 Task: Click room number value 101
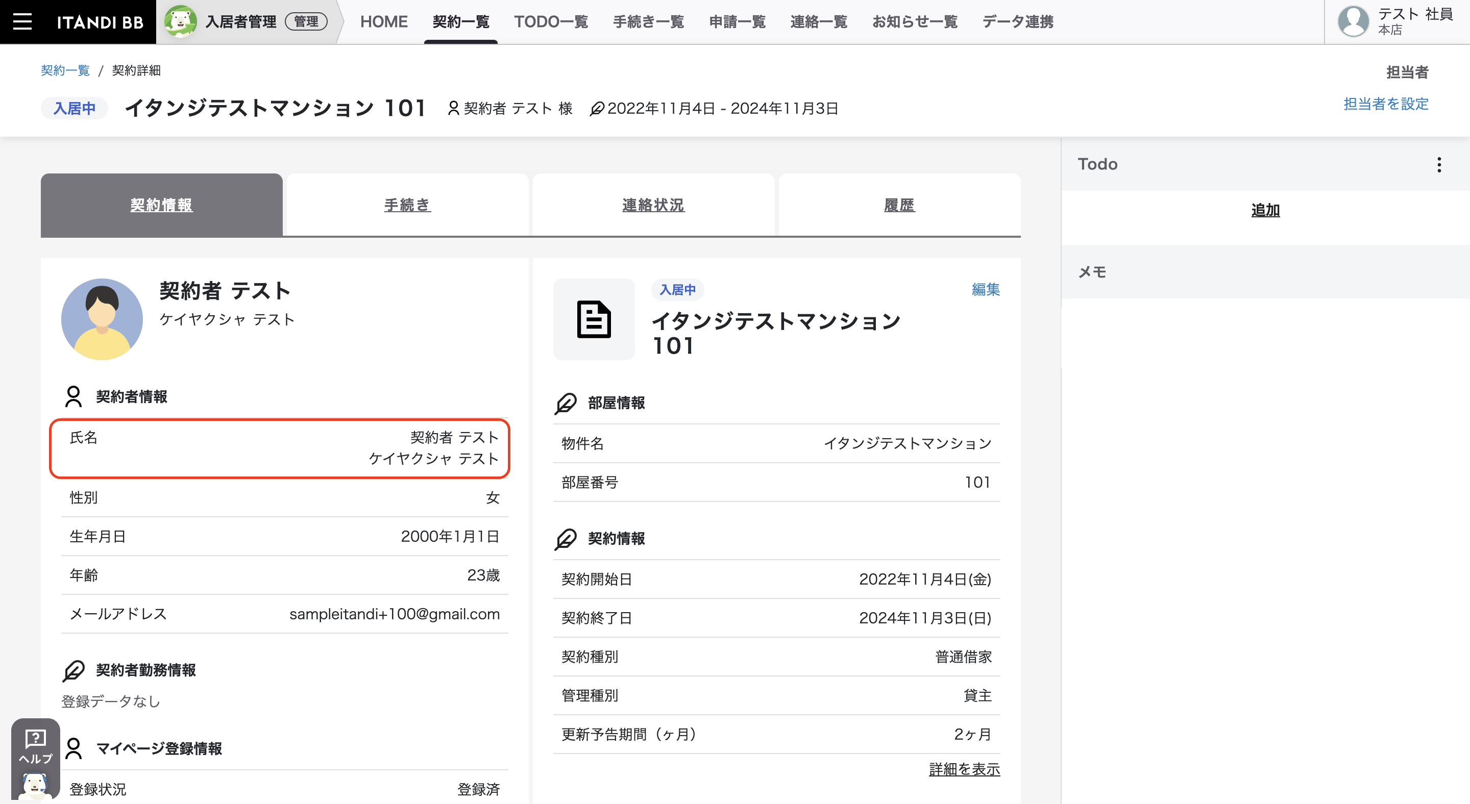point(977,483)
